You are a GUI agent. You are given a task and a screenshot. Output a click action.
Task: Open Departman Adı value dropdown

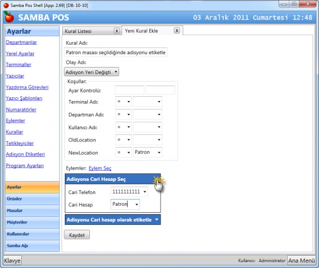click(x=147, y=114)
